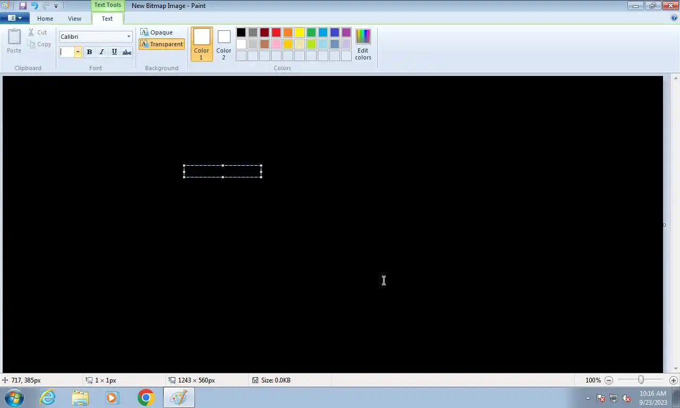Toggle Strikethrough text formatting

pyautogui.click(x=126, y=52)
